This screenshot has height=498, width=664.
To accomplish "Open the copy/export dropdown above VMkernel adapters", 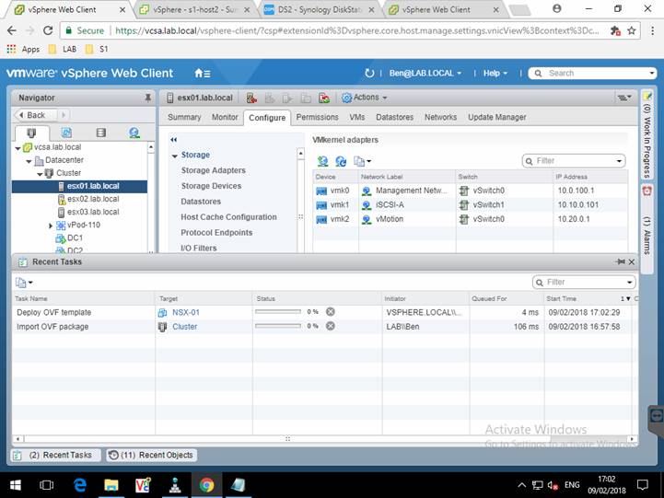I will pos(362,161).
